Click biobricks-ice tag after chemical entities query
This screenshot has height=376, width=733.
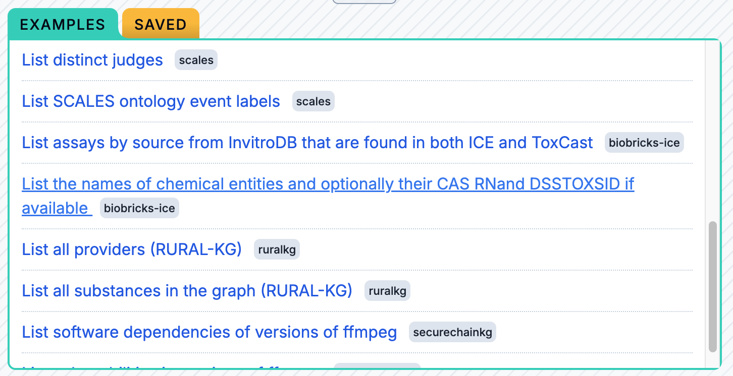tap(139, 208)
